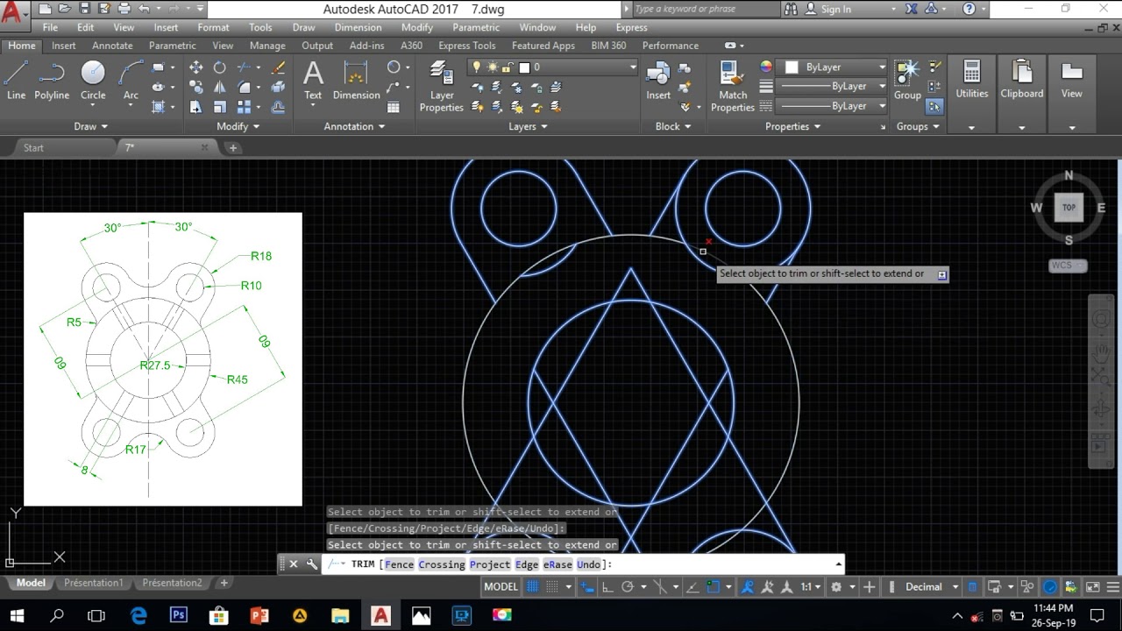This screenshot has height=631, width=1122.
Task: Expand the Modify panel flyout
Action: [238, 126]
